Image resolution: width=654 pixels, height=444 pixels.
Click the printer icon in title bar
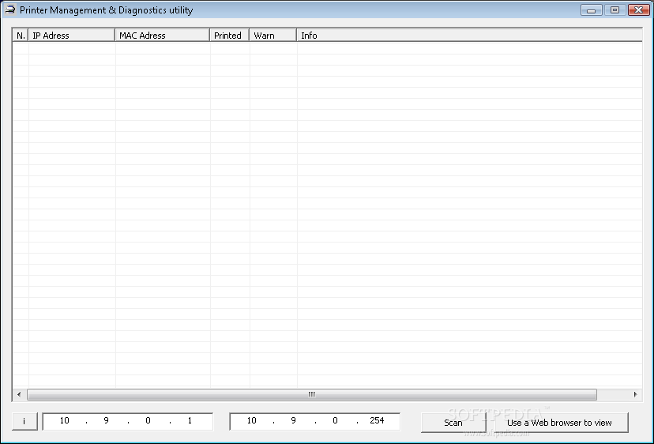point(10,9)
